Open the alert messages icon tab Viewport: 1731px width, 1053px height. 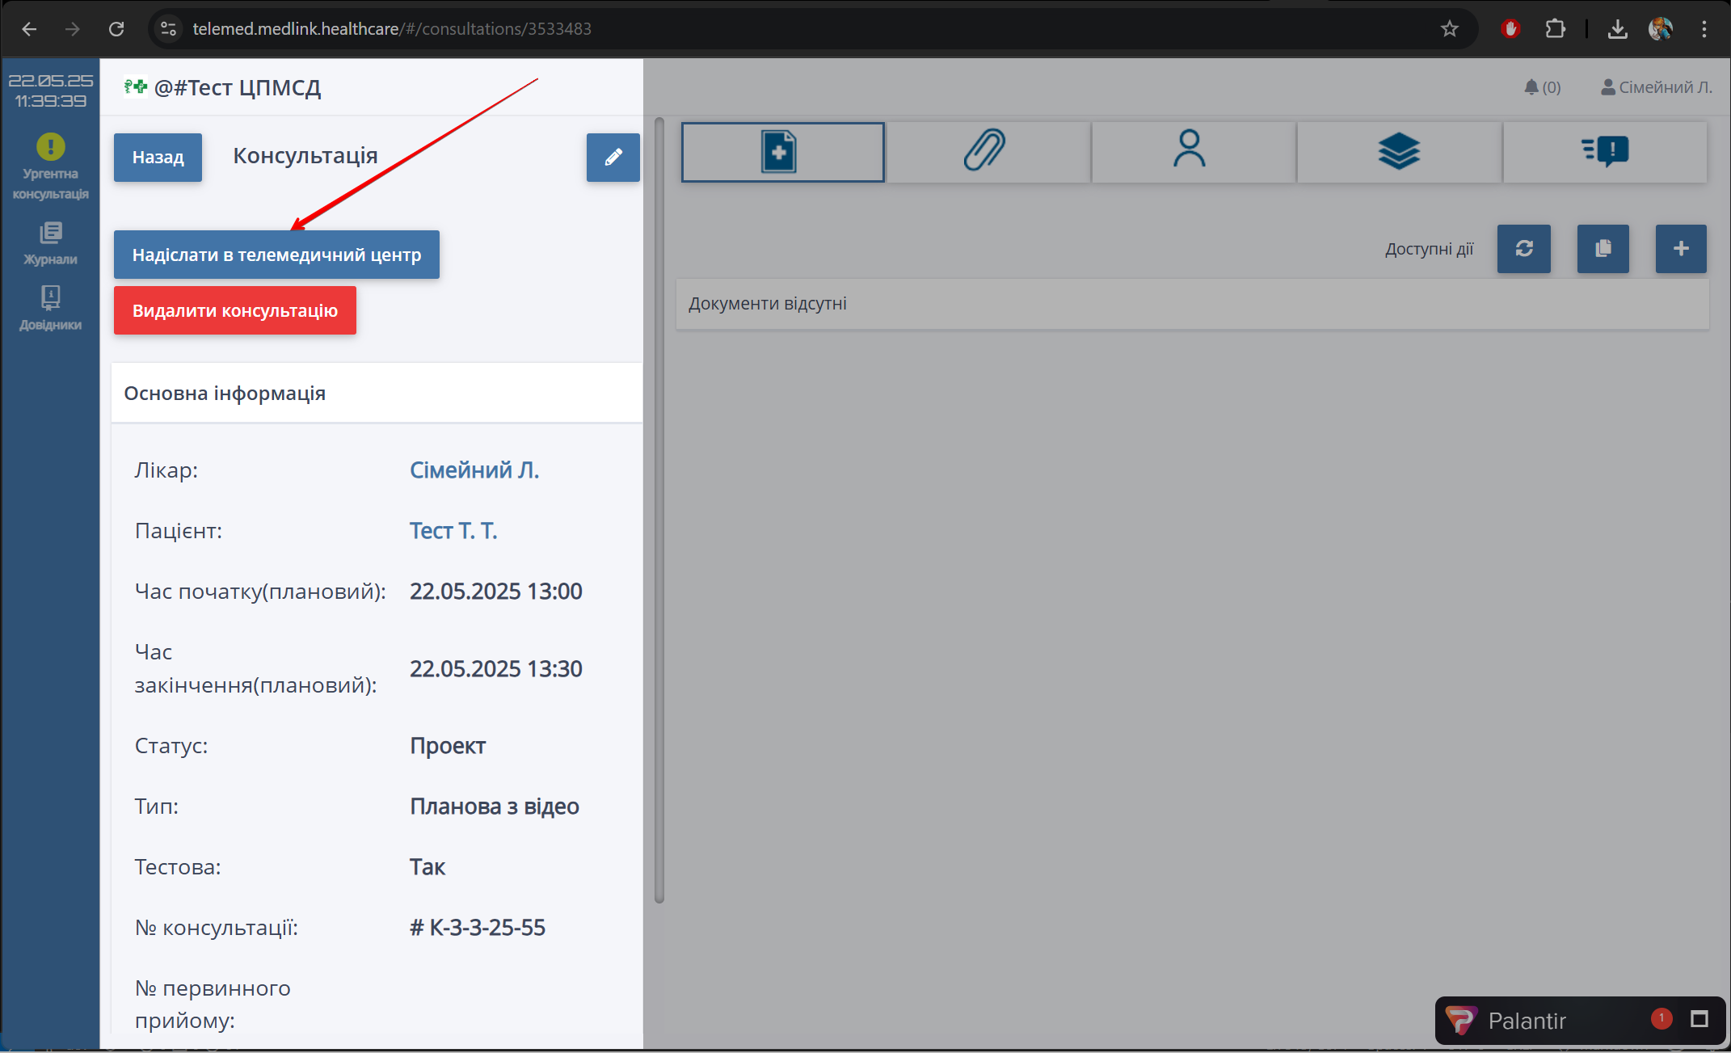[x=1605, y=152]
